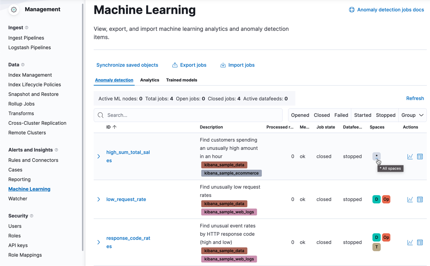This screenshot has width=430, height=266.
Task: View low_request_rate in the chart viewer icon
Action: pyautogui.click(x=410, y=199)
